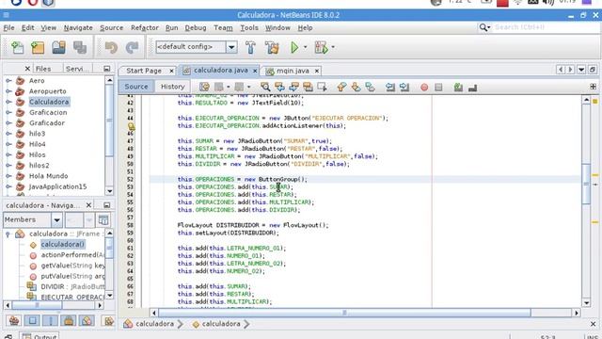
Task: Open the Run Project dropdown arrow
Action: click(305, 47)
